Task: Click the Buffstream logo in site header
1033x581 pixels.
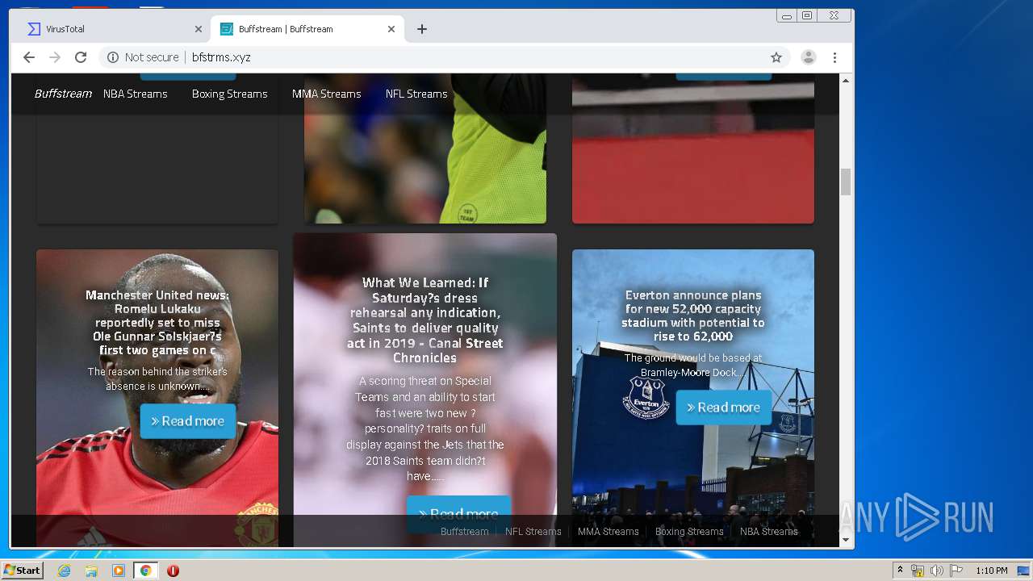Action: (63, 94)
